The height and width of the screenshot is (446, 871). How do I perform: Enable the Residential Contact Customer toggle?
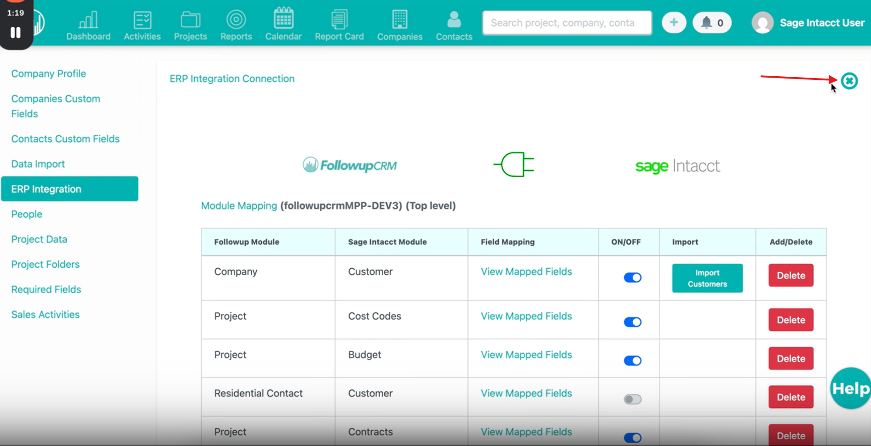[x=632, y=399]
